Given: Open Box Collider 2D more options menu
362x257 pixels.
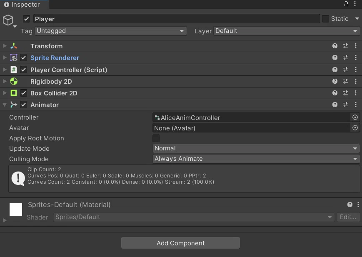Looking at the screenshot, I should click(x=355, y=93).
